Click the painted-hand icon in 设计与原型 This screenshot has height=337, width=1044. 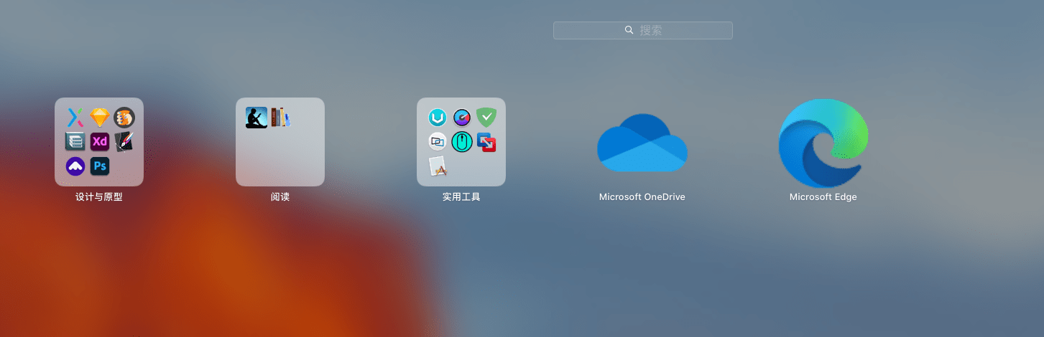124,118
